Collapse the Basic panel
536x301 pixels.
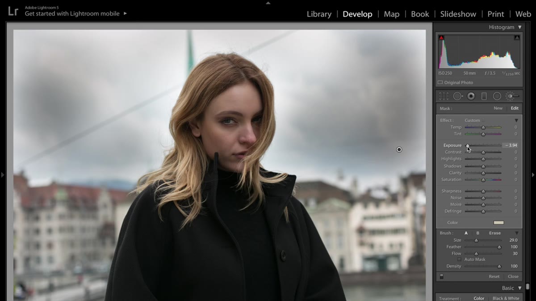pos(519,288)
